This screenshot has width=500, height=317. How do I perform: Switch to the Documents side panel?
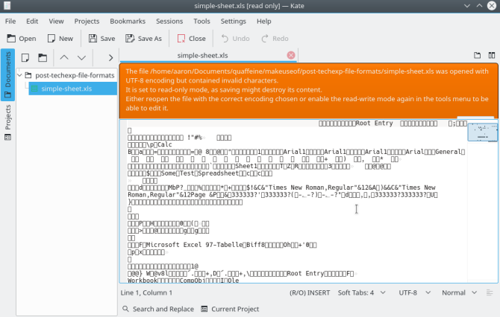pyautogui.click(x=7, y=74)
